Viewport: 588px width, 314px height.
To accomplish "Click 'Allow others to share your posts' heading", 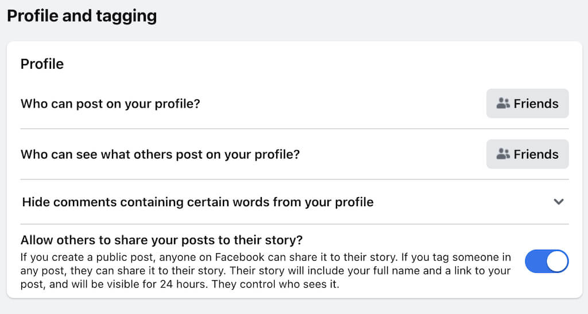I will [x=161, y=240].
